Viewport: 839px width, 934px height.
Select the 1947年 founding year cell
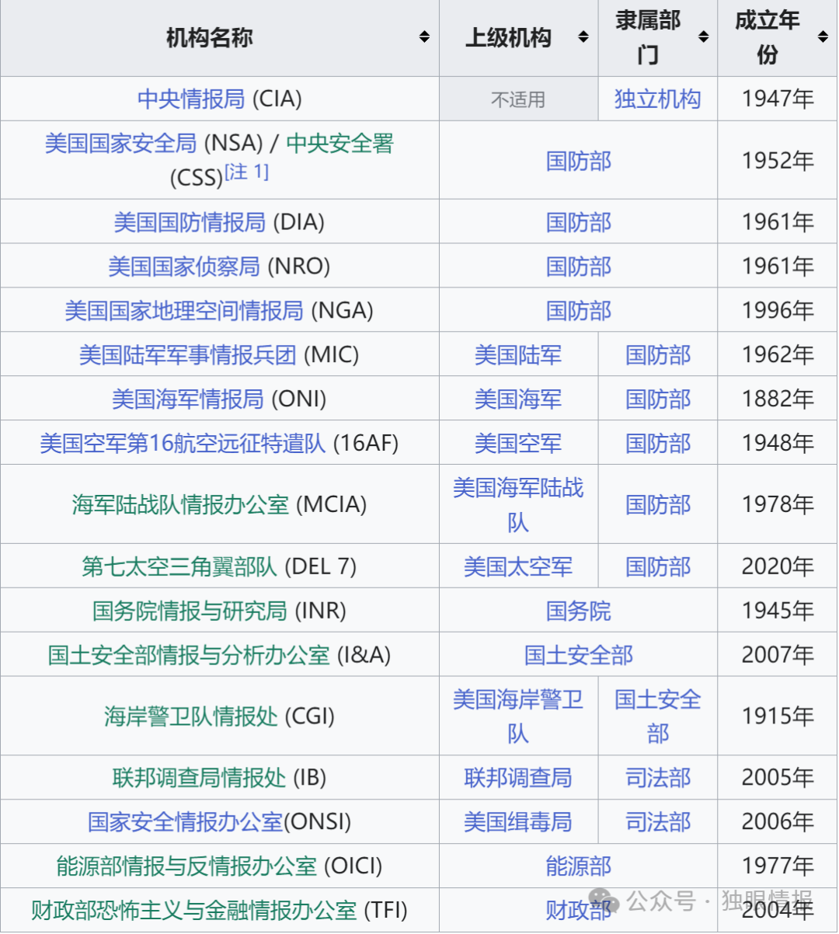tap(778, 99)
